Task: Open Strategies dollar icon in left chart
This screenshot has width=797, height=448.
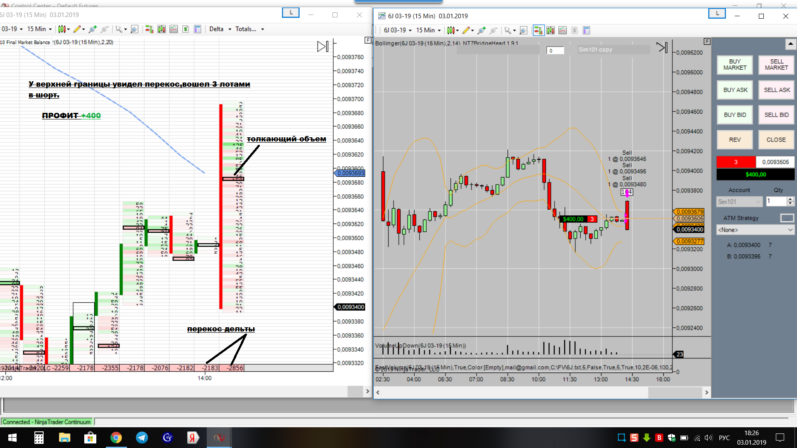Action: tap(186, 29)
